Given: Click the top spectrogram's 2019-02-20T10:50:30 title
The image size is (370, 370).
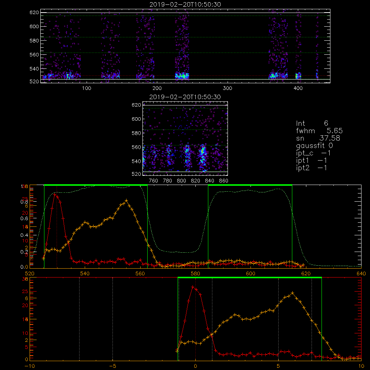Looking at the screenshot, I should [185, 4].
